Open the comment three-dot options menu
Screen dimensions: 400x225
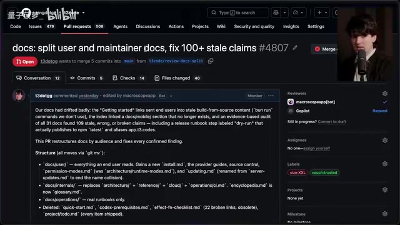[271, 96]
